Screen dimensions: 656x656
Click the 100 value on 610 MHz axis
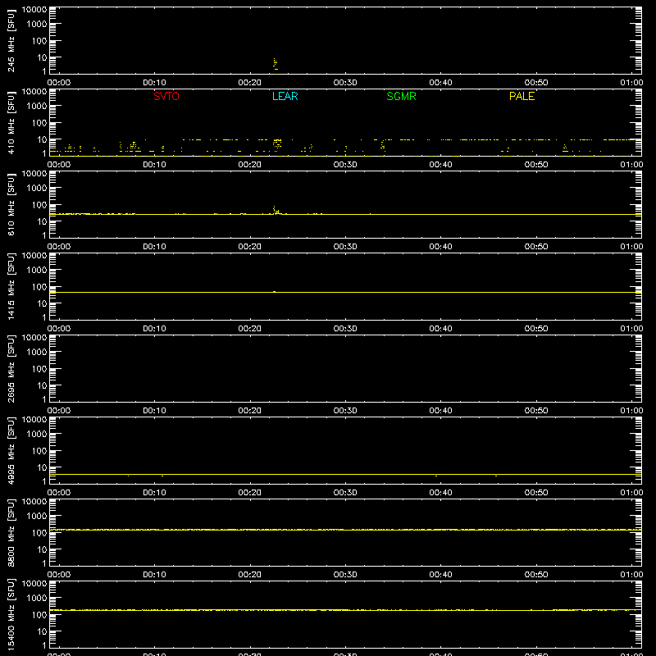point(39,205)
